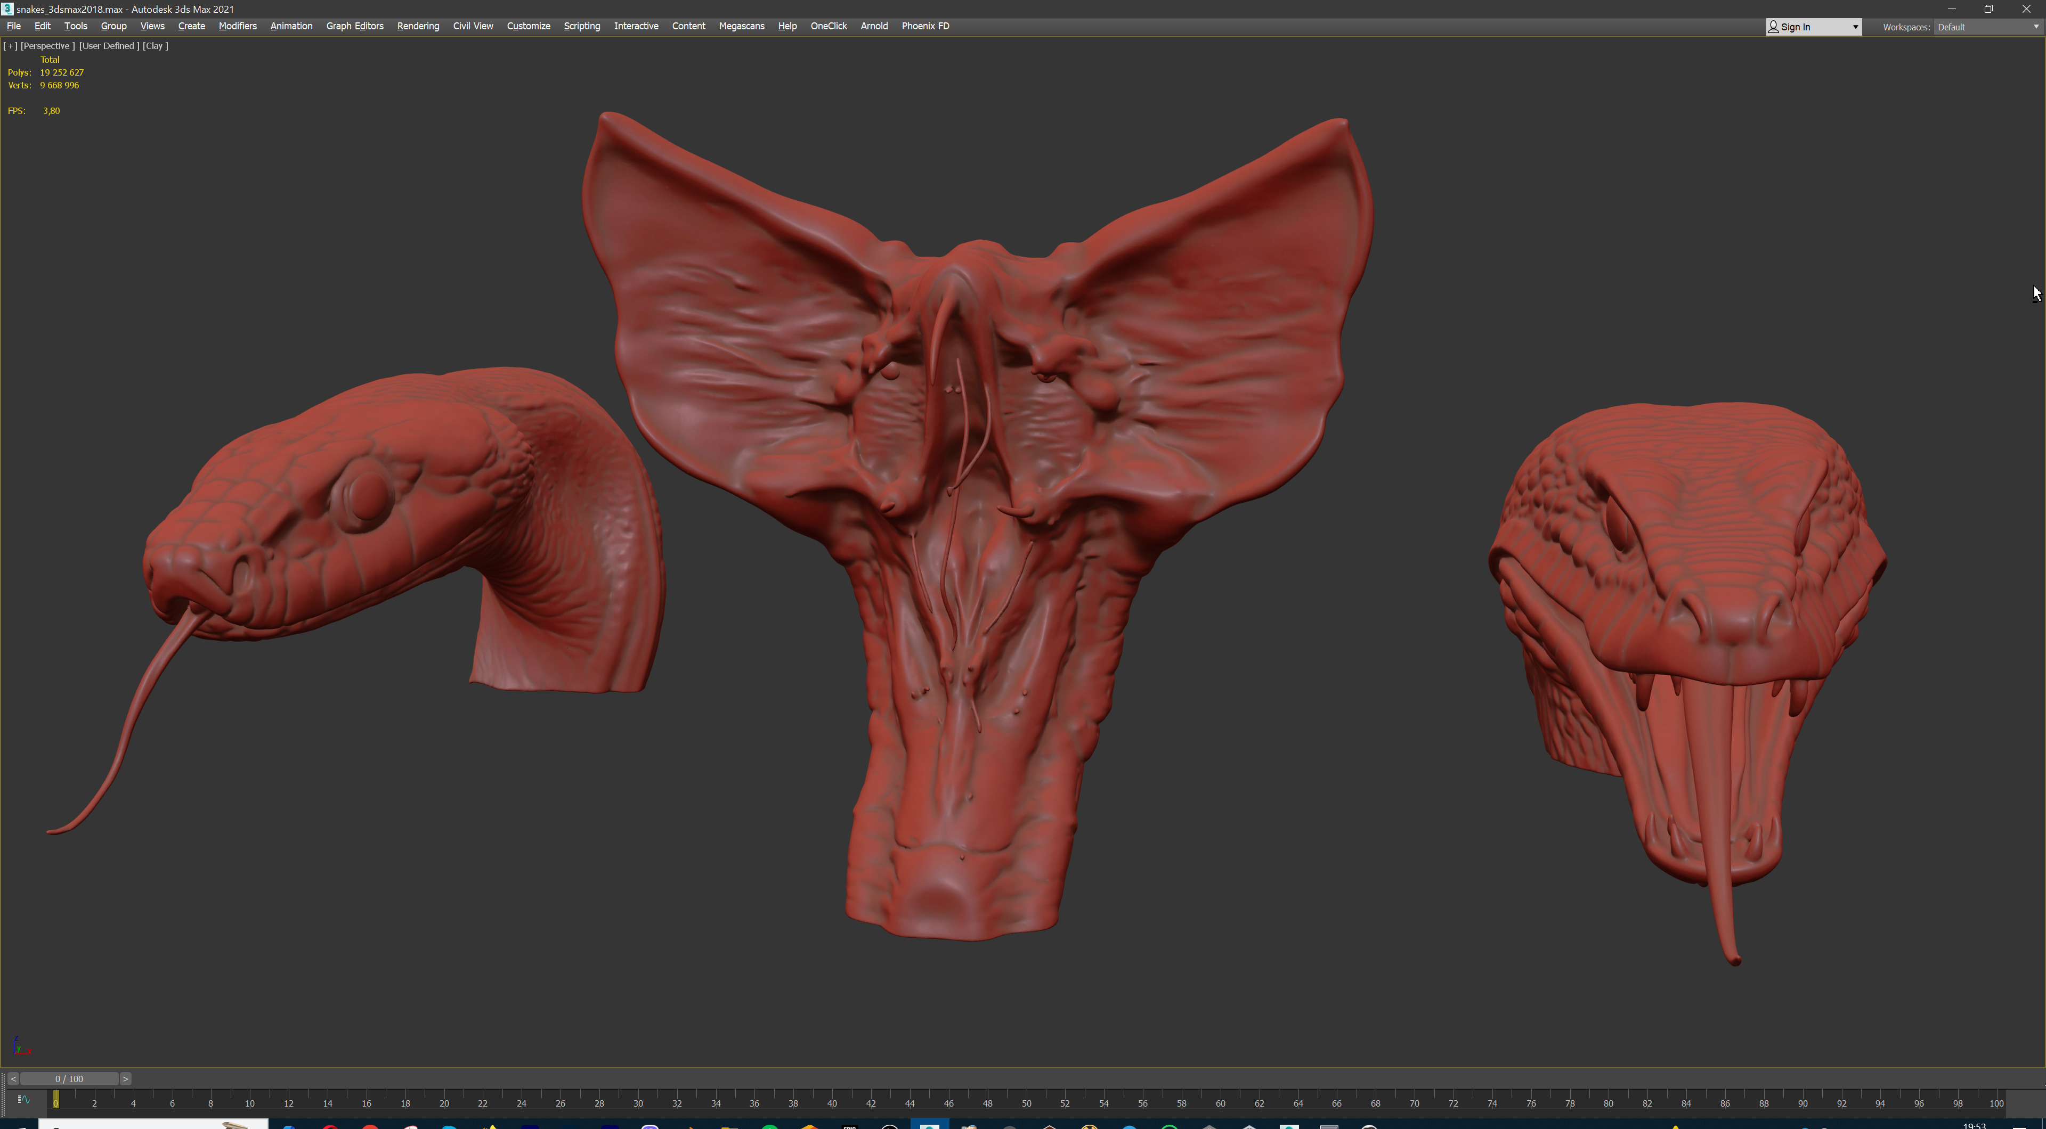
Task: Step to next frame with time slider right arrow
Action: [126, 1078]
